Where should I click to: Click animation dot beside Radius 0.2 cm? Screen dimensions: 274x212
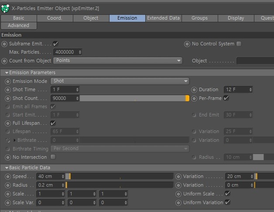point(8,185)
